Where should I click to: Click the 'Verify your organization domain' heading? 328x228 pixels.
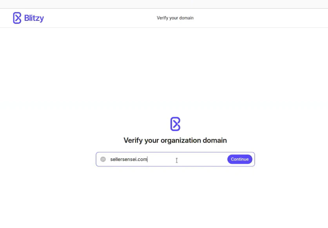point(175,140)
